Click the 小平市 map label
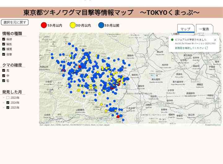 pos(171,90)
